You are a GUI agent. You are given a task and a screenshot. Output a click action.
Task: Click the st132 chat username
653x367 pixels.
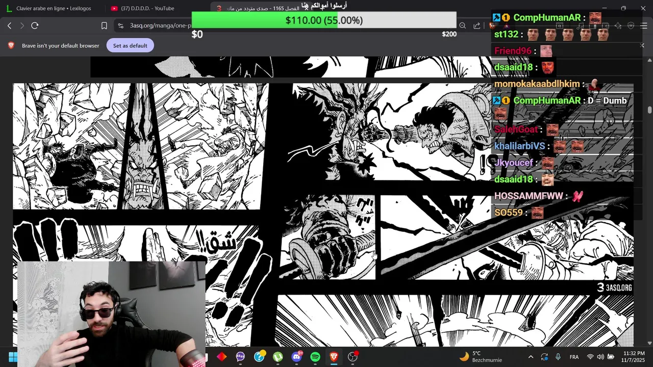[506, 34]
